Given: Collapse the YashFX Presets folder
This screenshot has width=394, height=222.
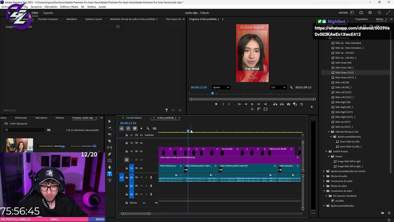Looking at the screenshot, I should (x=326, y=152).
